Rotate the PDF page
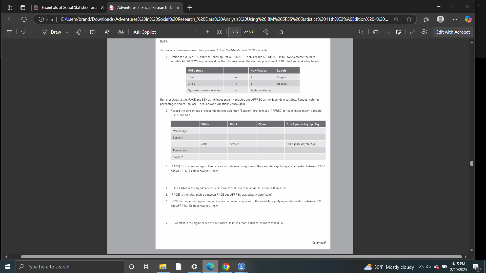Image resolution: width=486 pixels, height=273 pixels. (x=266, y=32)
